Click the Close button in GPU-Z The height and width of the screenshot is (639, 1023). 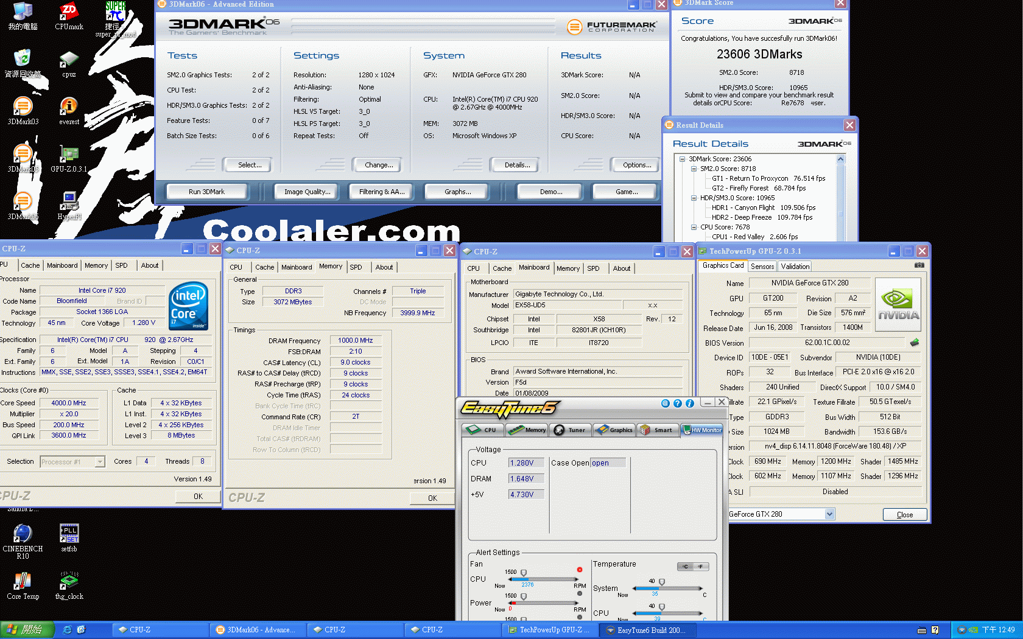click(905, 515)
